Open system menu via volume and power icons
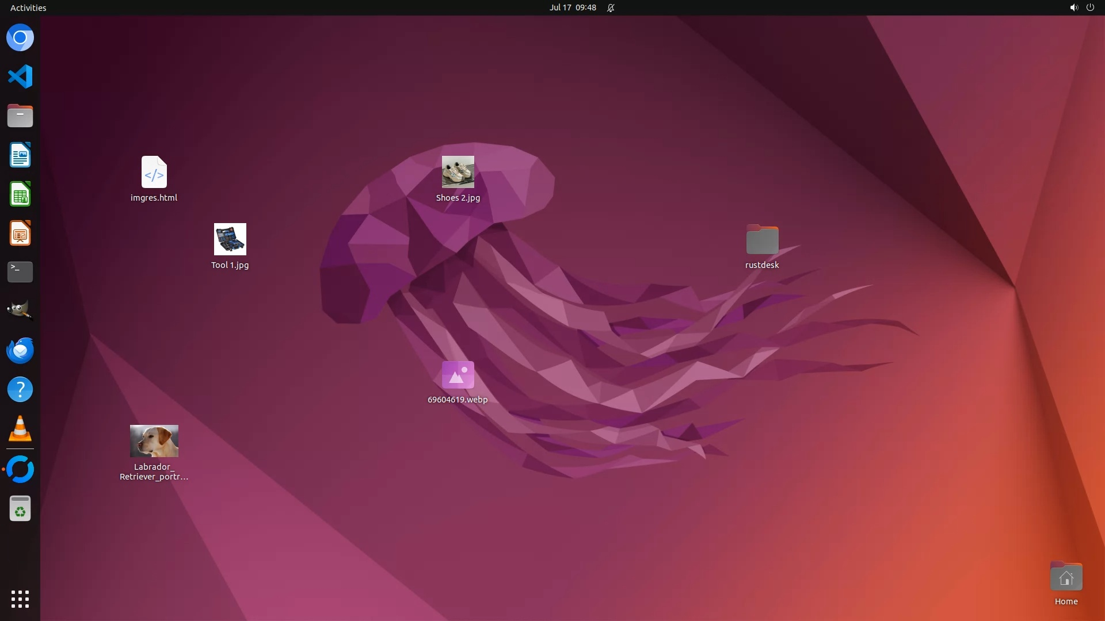This screenshot has height=621, width=1105. (x=1081, y=7)
